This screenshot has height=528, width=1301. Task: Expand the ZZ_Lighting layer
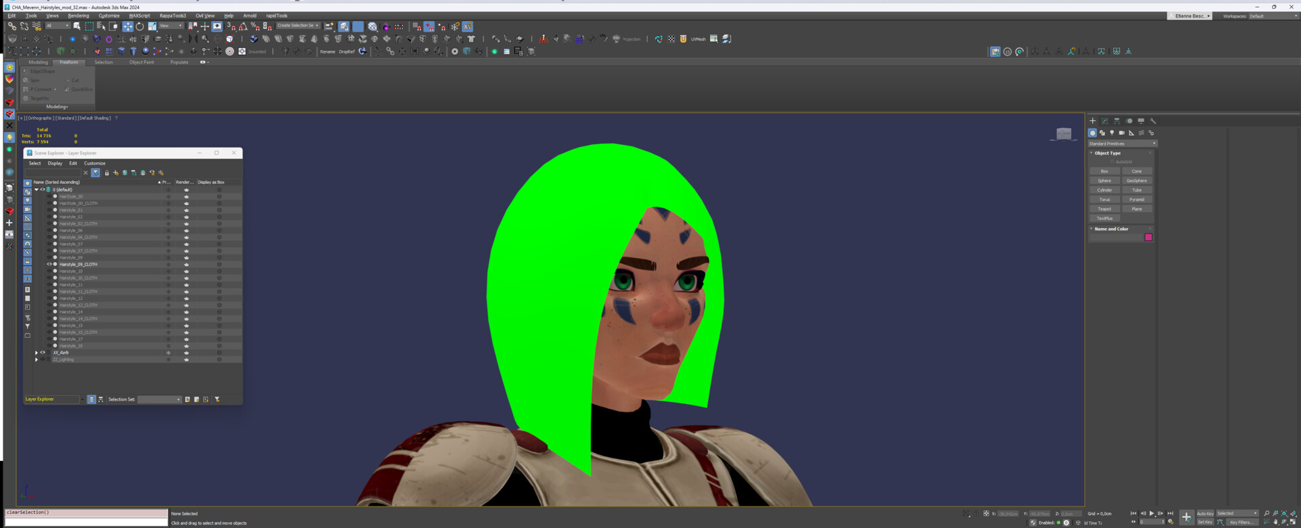37,359
